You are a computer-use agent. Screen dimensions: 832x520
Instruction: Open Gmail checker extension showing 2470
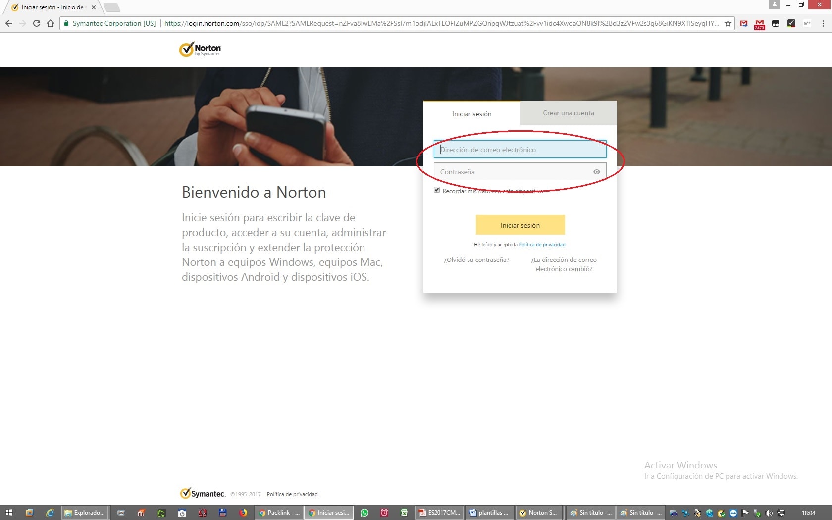click(759, 24)
